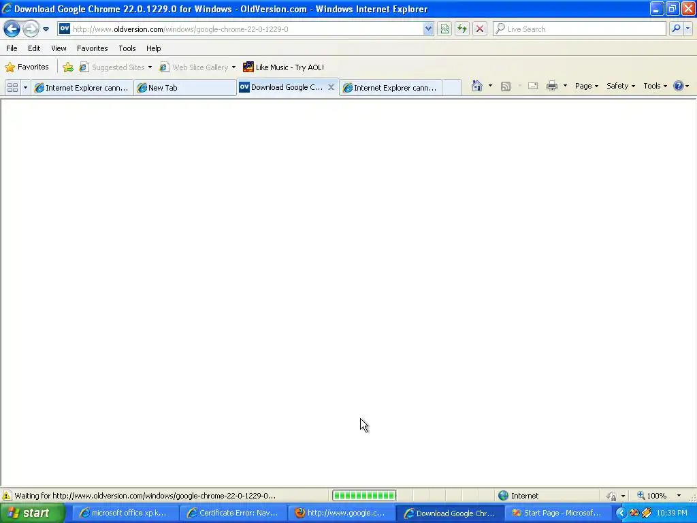Open the Like Music - Try AOL! favorite
Screen dimensions: 697x523
click(284, 67)
